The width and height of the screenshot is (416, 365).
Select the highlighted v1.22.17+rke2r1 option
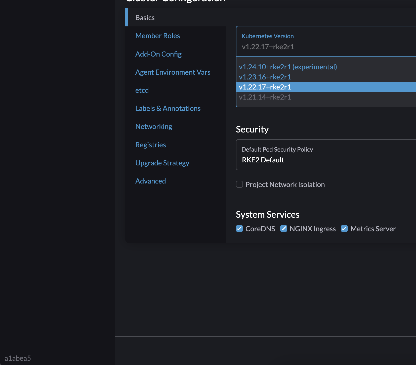point(265,87)
